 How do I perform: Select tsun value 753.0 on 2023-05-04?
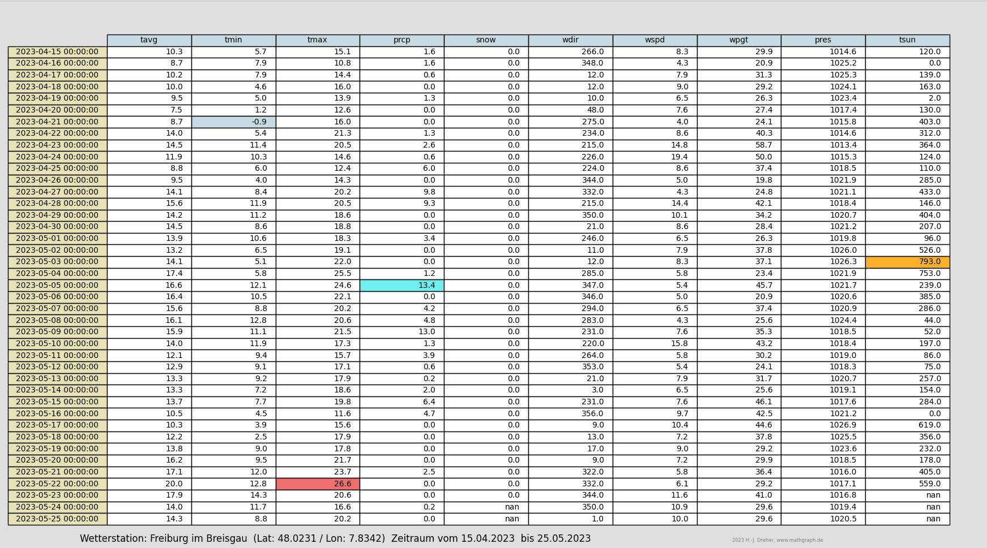pyautogui.click(x=907, y=273)
